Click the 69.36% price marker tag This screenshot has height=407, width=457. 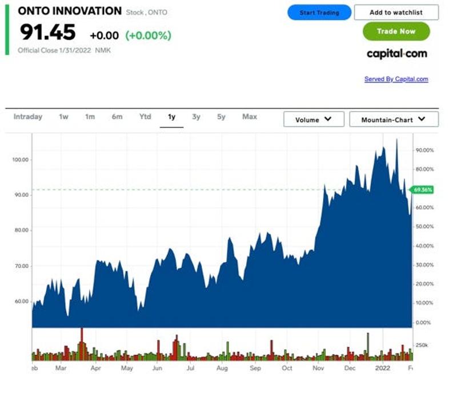422,190
